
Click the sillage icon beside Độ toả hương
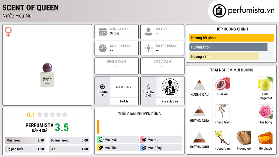(148, 48)
